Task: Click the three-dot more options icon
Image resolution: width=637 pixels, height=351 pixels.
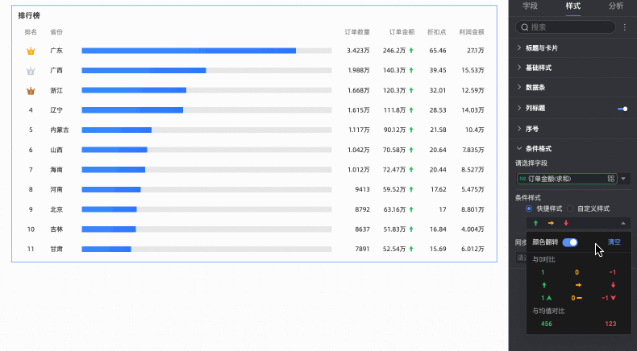Action: 625,27
